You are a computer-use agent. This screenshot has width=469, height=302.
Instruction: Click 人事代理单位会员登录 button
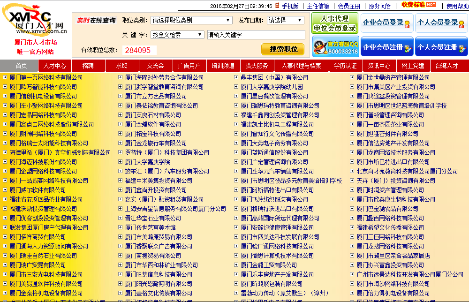coord(335,23)
